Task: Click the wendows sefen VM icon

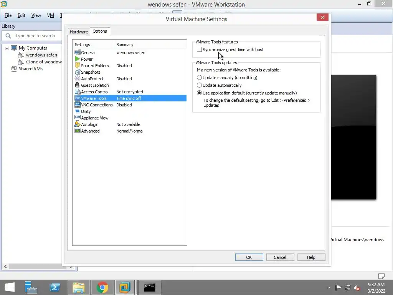Action: [21, 55]
